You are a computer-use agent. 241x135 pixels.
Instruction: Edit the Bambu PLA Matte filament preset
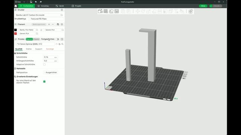click(x=37, y=30)
